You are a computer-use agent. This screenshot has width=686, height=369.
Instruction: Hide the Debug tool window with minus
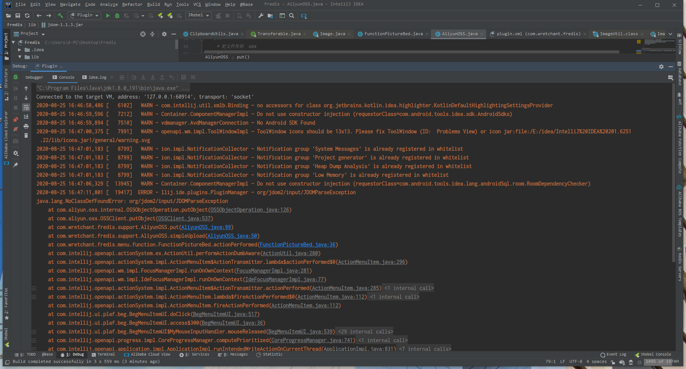tap(671, 67)
